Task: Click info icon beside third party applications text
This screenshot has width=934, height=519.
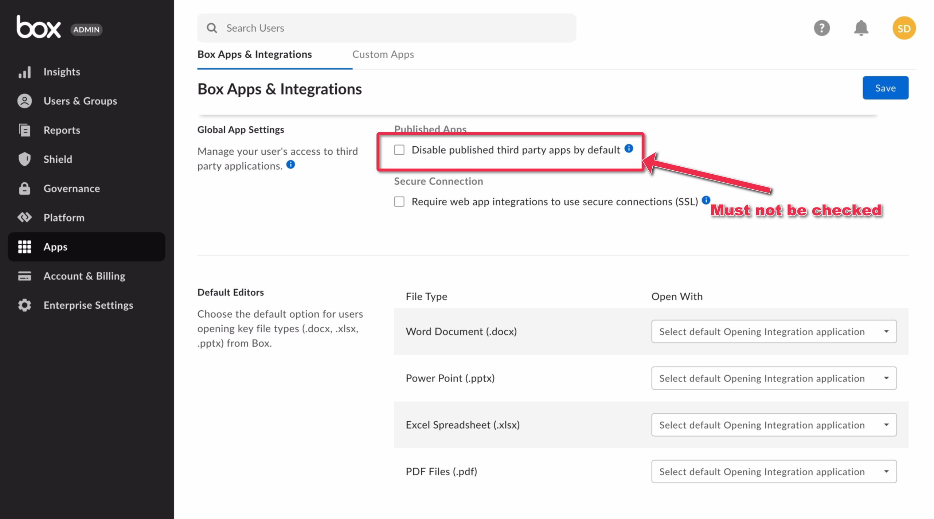Action: [290, 164]
